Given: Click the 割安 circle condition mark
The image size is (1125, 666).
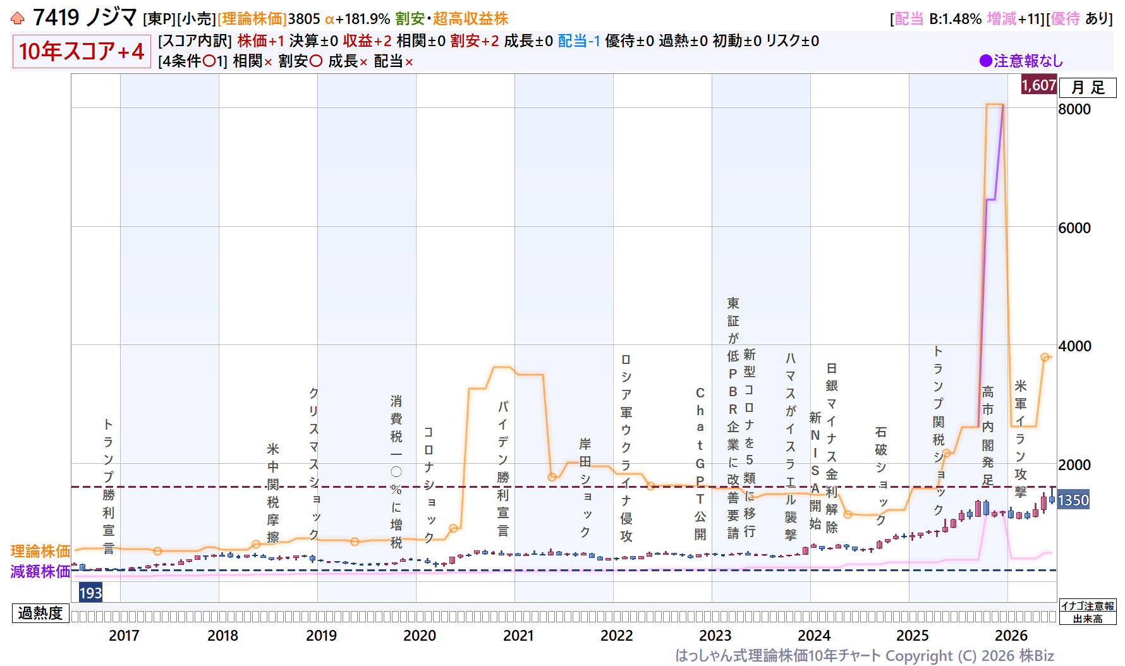Looking at the screenshot, I should [316, 61].
